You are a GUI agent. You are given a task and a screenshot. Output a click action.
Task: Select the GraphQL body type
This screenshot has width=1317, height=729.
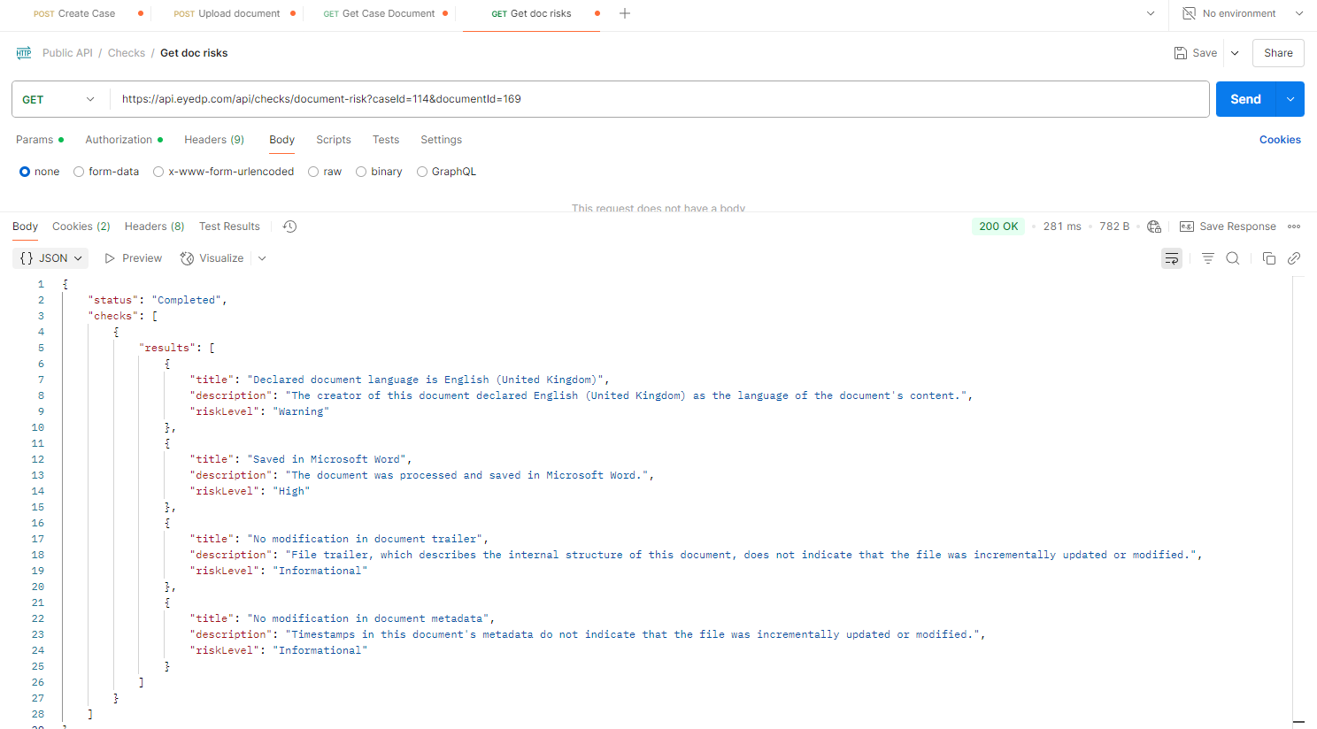click(x=422, y=171)
